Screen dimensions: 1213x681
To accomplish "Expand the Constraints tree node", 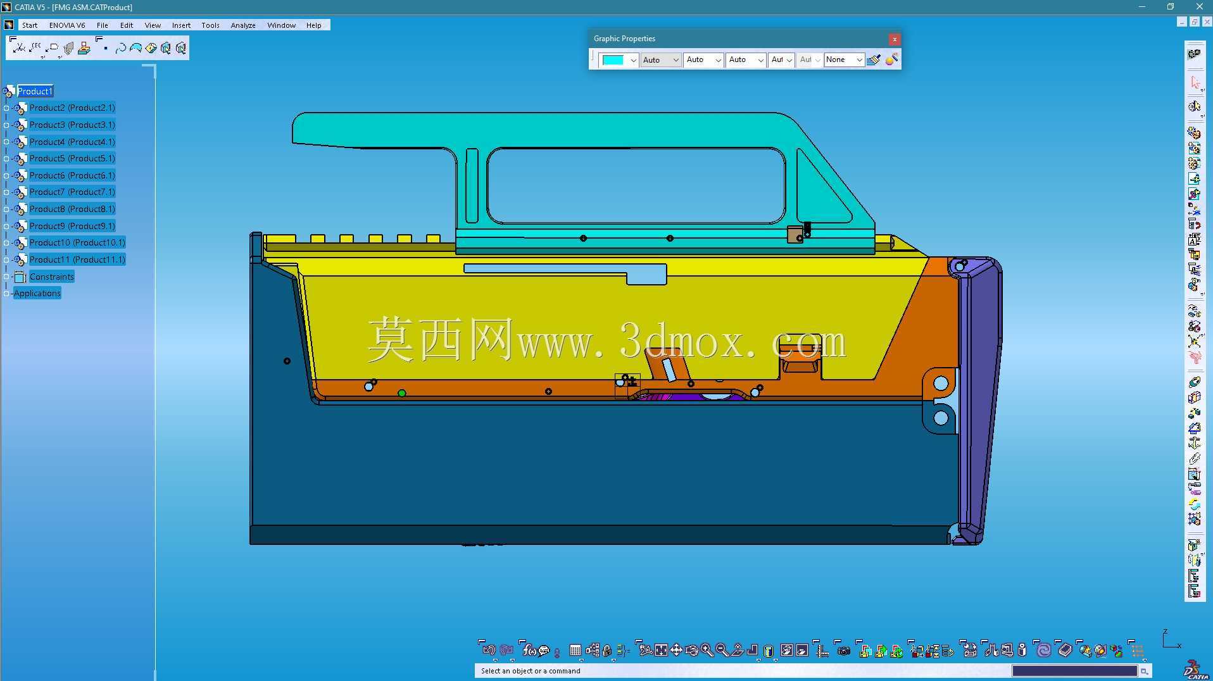I will 6,277.
